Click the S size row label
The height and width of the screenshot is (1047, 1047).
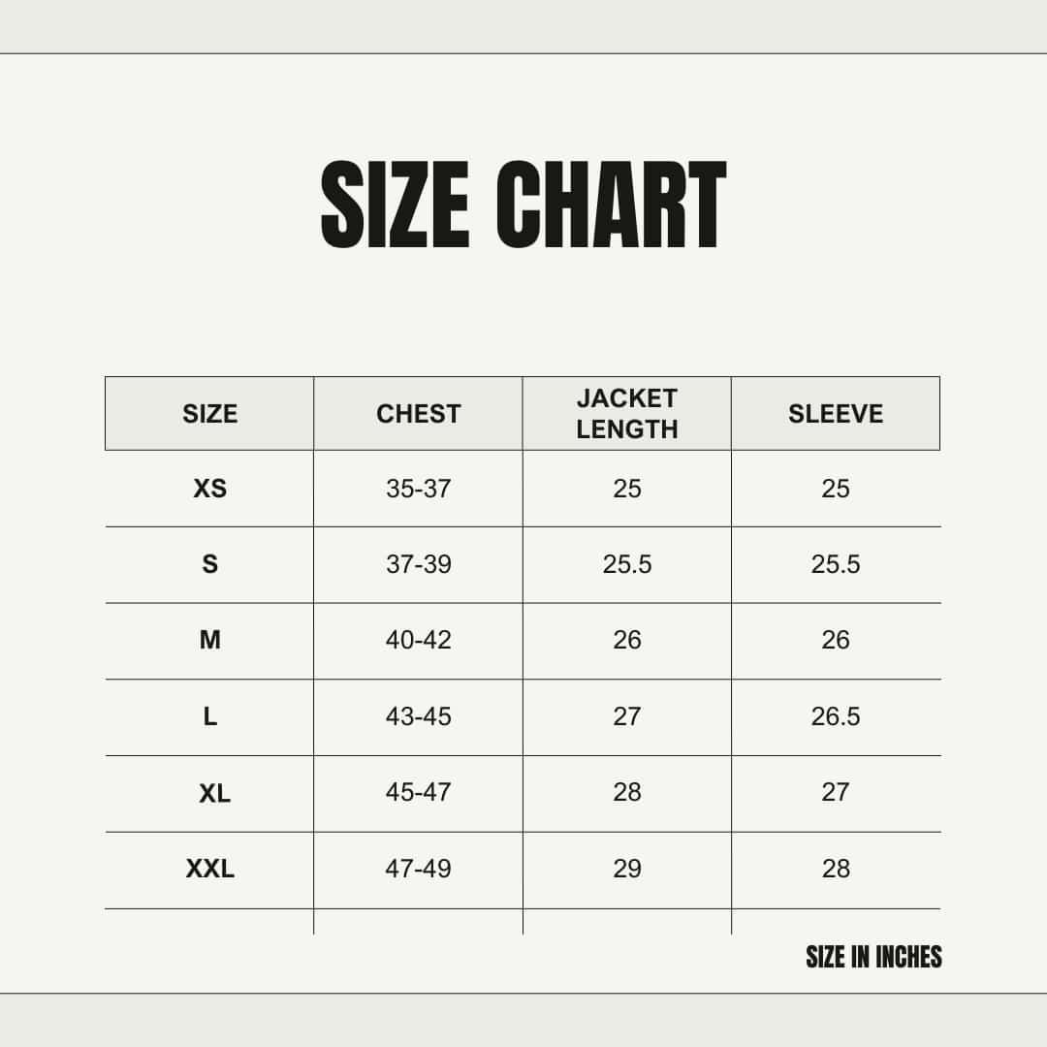coord(209,564)
